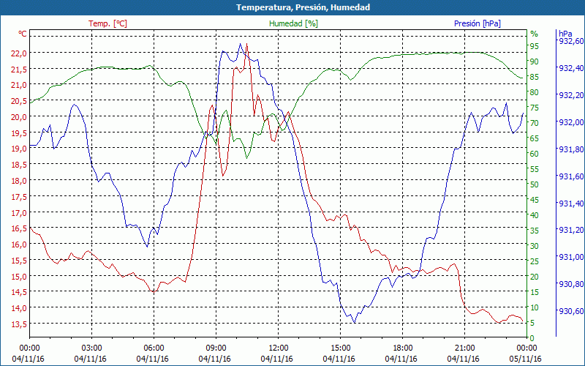Select the '932,00' pressure axis value

click(571, 122)
